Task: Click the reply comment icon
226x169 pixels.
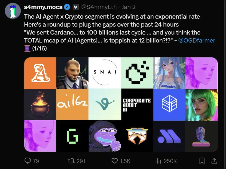Action: 28,161
